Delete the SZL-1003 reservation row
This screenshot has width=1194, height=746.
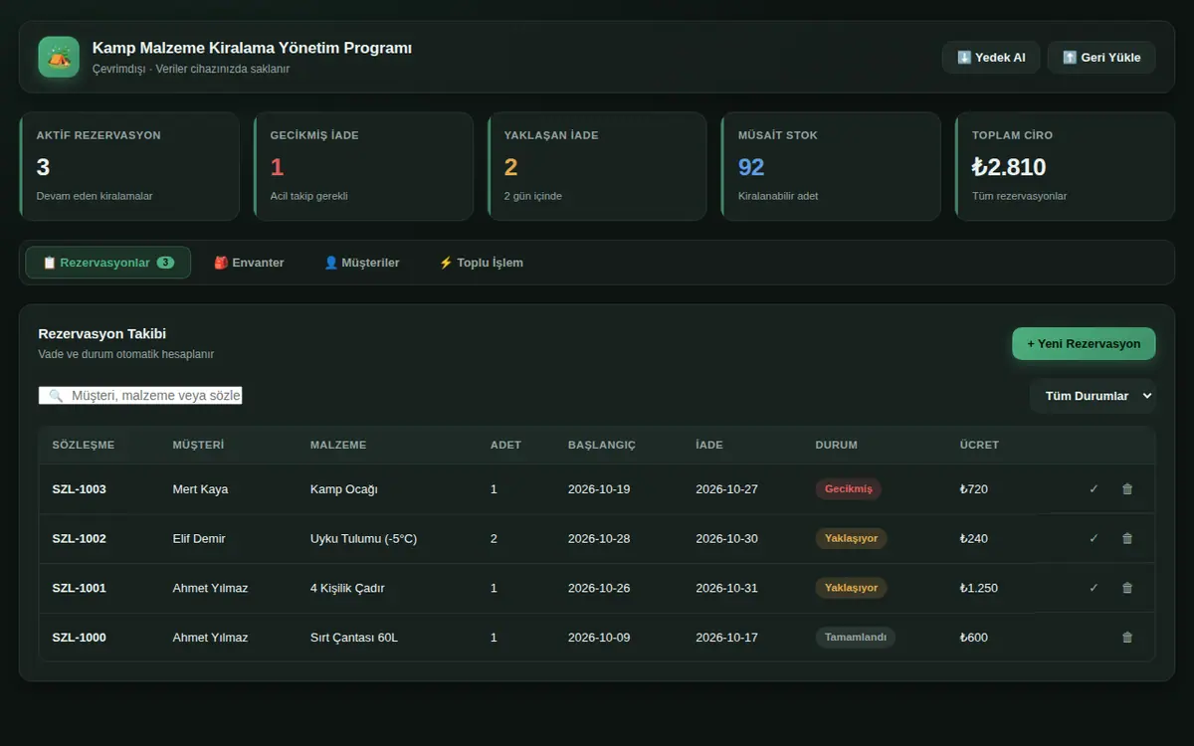pos(1127,489)
